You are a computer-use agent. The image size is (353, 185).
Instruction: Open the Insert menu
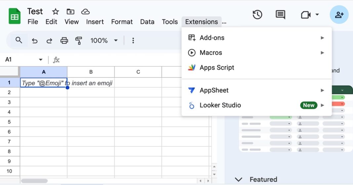pyautogui.click(x=95, y=22)
